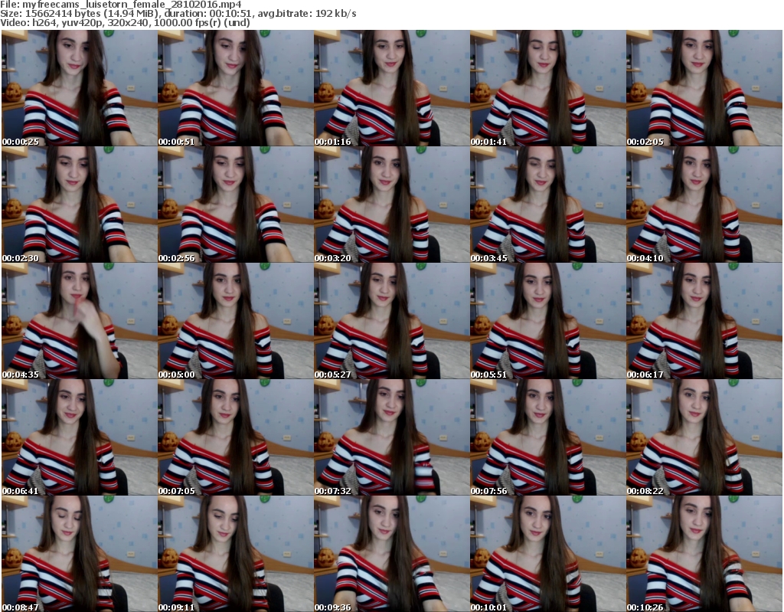Open the frame at 00:03:45
This screenshot has height=612, width=784.
click(547, 205)
